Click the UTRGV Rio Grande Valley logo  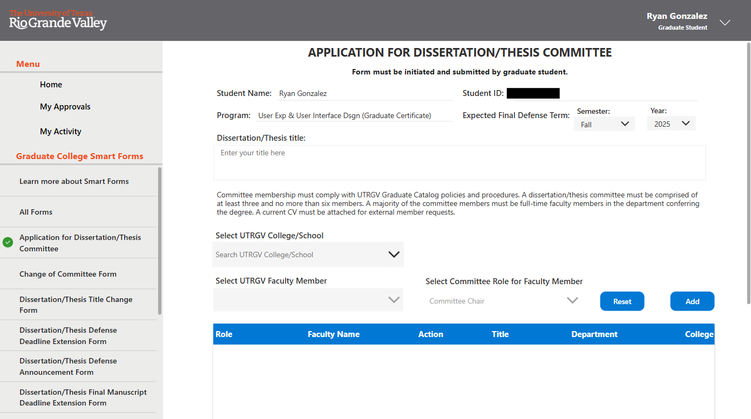pyautogui.click(x=58, y=20)
